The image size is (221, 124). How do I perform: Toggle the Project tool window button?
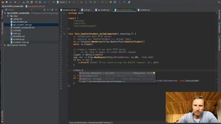click(x=2, y=14)
